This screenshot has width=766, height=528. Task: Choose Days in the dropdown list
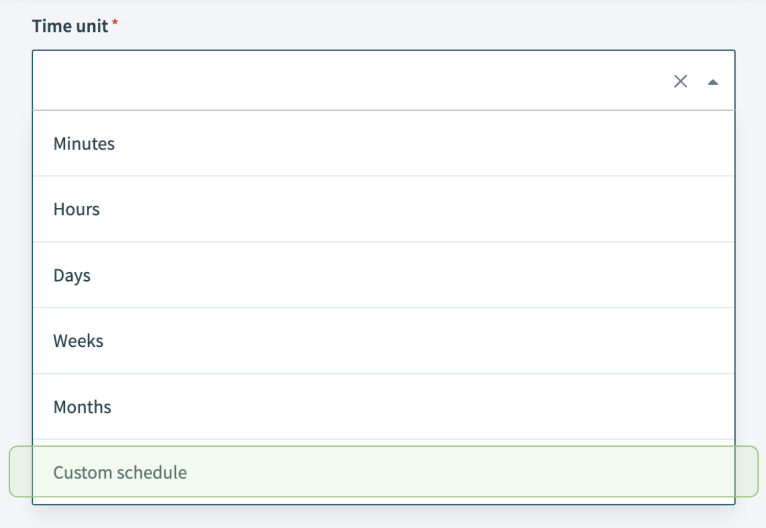72,275
